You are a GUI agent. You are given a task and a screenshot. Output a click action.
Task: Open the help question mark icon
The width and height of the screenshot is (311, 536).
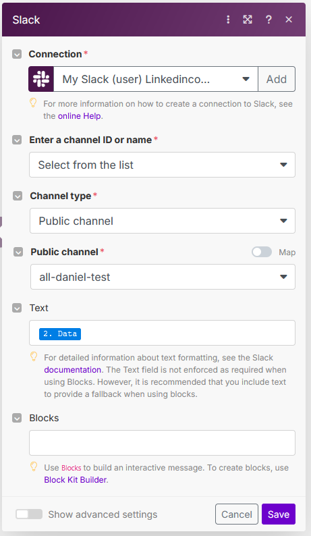[268, 20]
